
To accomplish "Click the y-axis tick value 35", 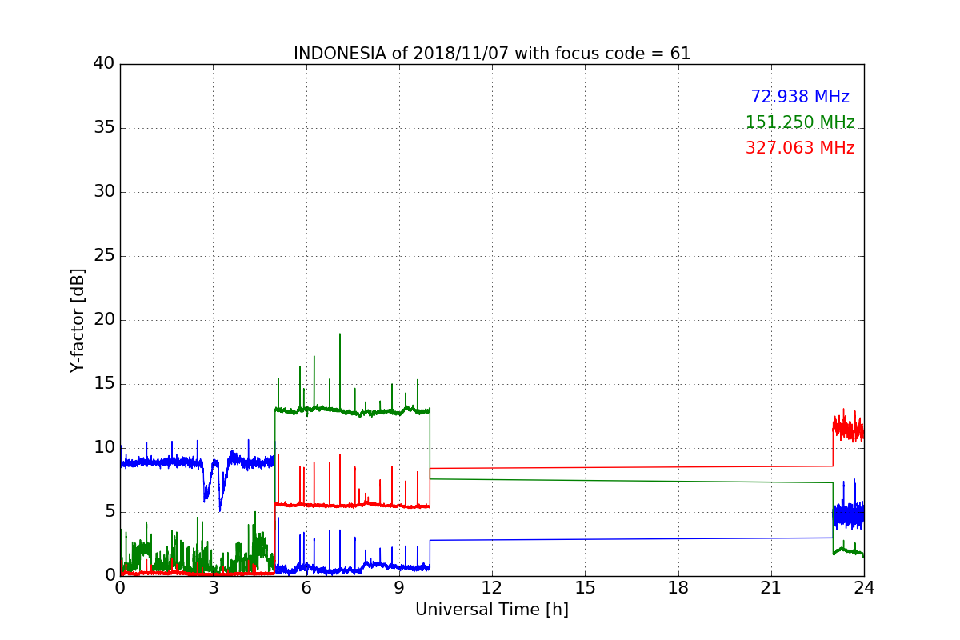I will [104, 128].
